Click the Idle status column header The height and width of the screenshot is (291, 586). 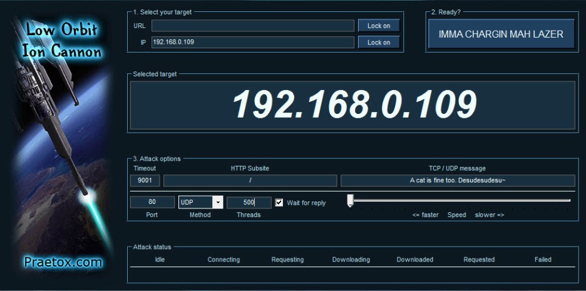pyautogui.click(x=160, y=259)
